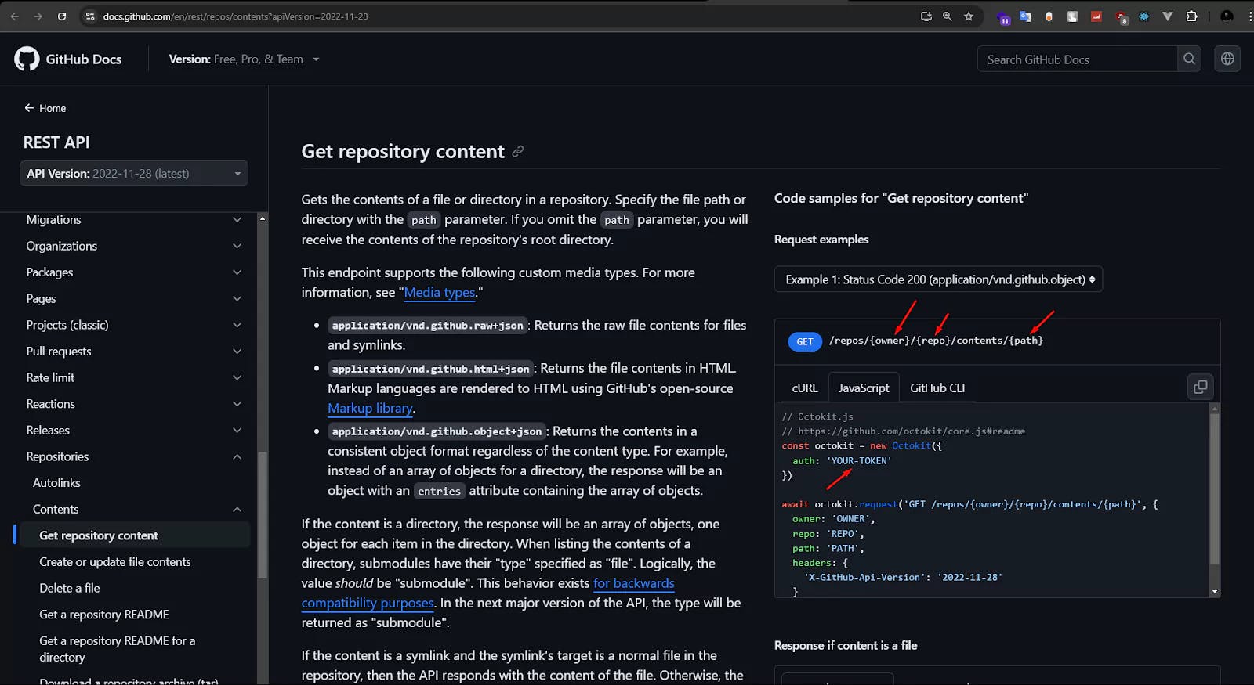Expand the Rate limit sidebar section

134,377
